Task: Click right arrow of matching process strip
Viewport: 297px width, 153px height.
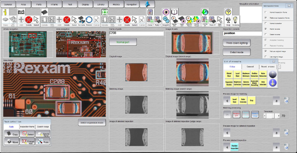Action: point(276,101)
